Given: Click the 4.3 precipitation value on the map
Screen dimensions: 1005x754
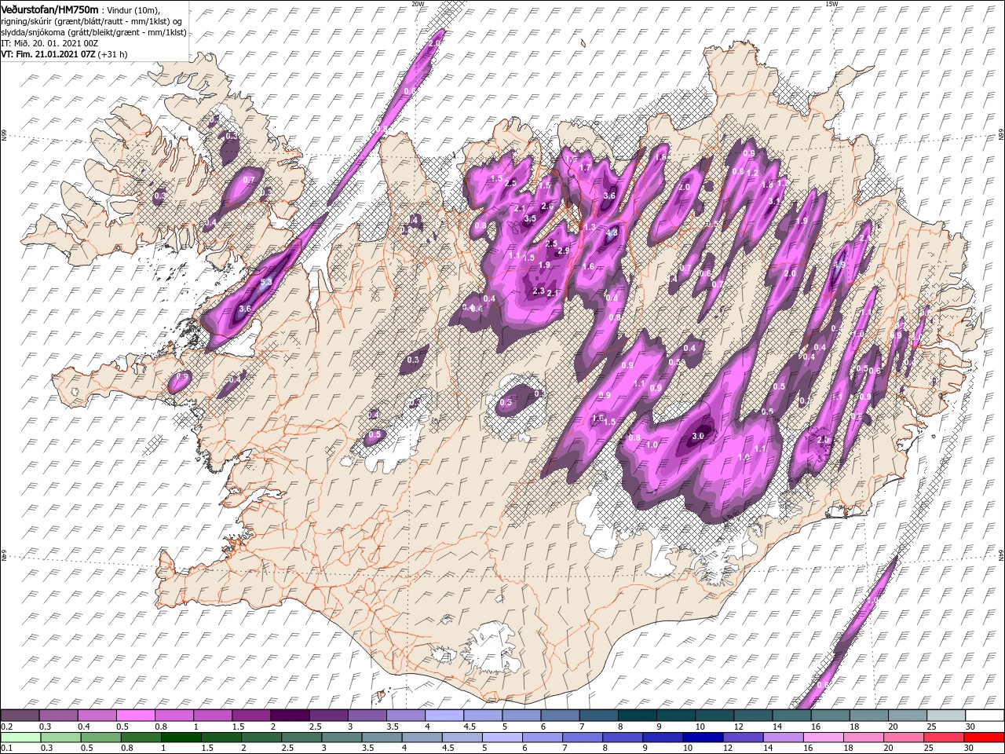Looking at the screenshot, I should click(612, 232).
